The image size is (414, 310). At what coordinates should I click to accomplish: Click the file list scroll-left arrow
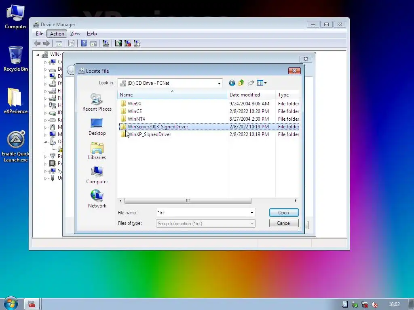(x=120, y=201)
